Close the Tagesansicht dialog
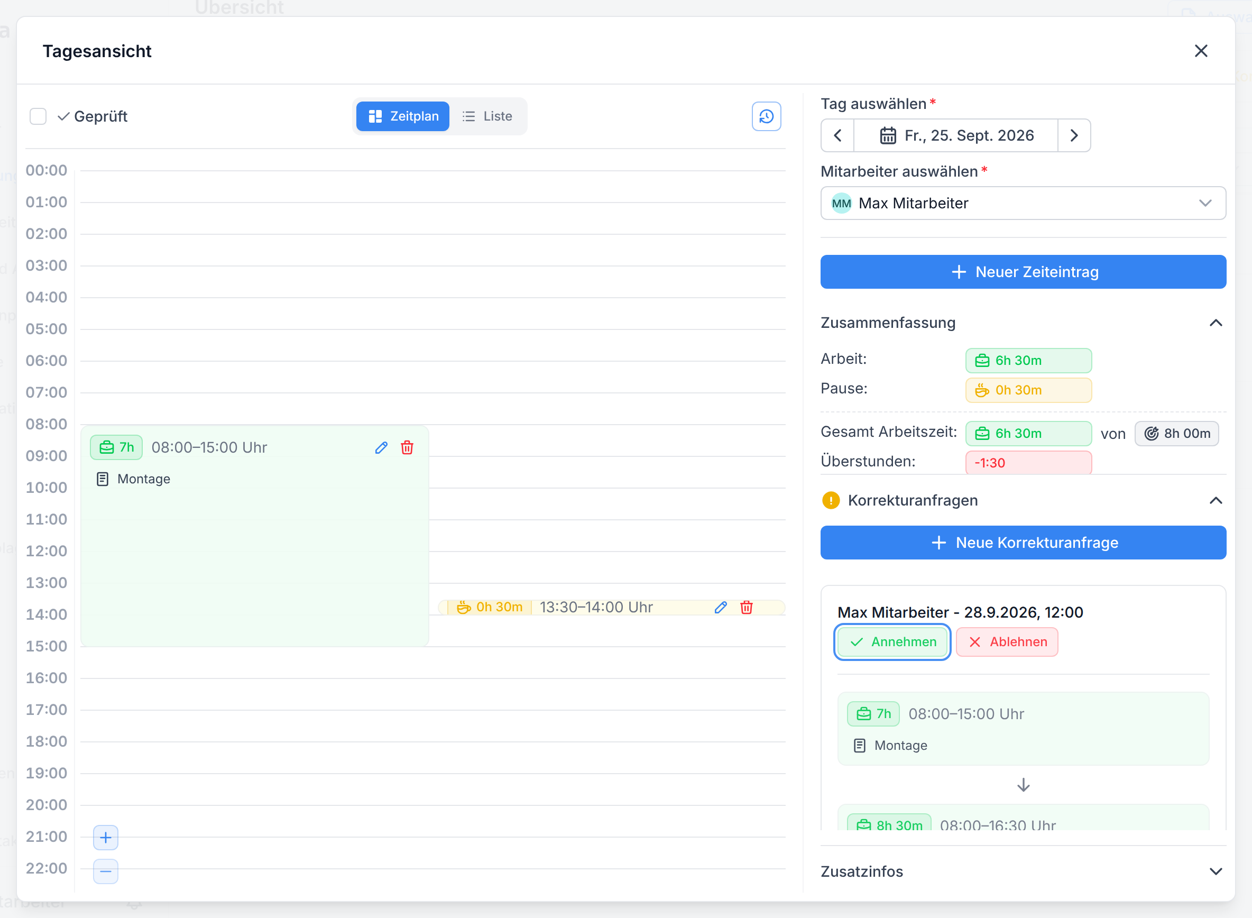Viewport: 1252px width, 918px height. [x=1201, y=51]
